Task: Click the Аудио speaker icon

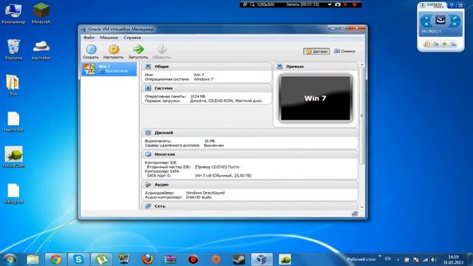Action: coord(148,185)
